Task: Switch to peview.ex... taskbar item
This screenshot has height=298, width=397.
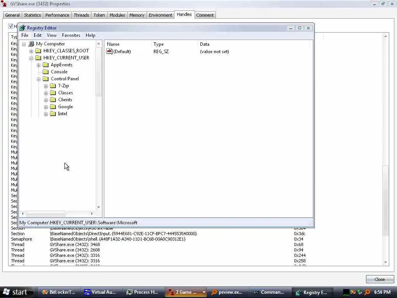Action: (228, 292)
